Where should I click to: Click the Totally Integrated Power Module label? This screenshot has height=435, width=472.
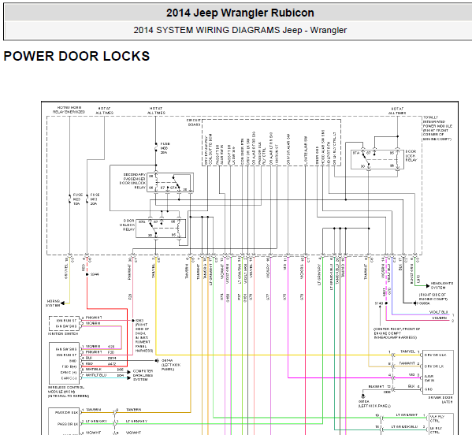(437, 128)
